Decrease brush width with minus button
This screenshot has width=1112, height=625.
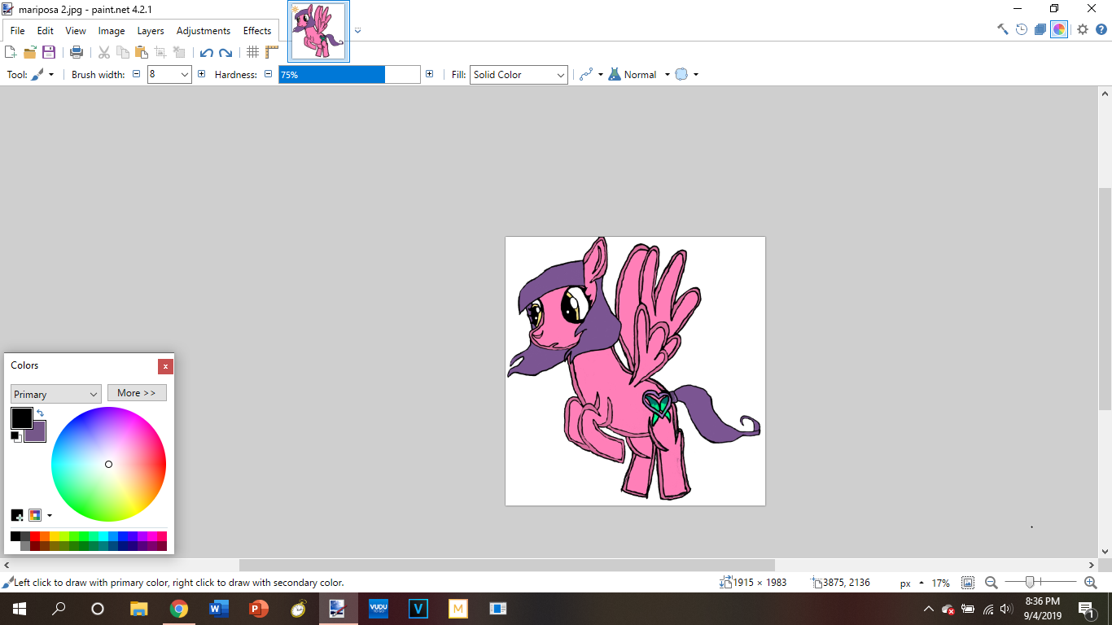coord(137,74)
